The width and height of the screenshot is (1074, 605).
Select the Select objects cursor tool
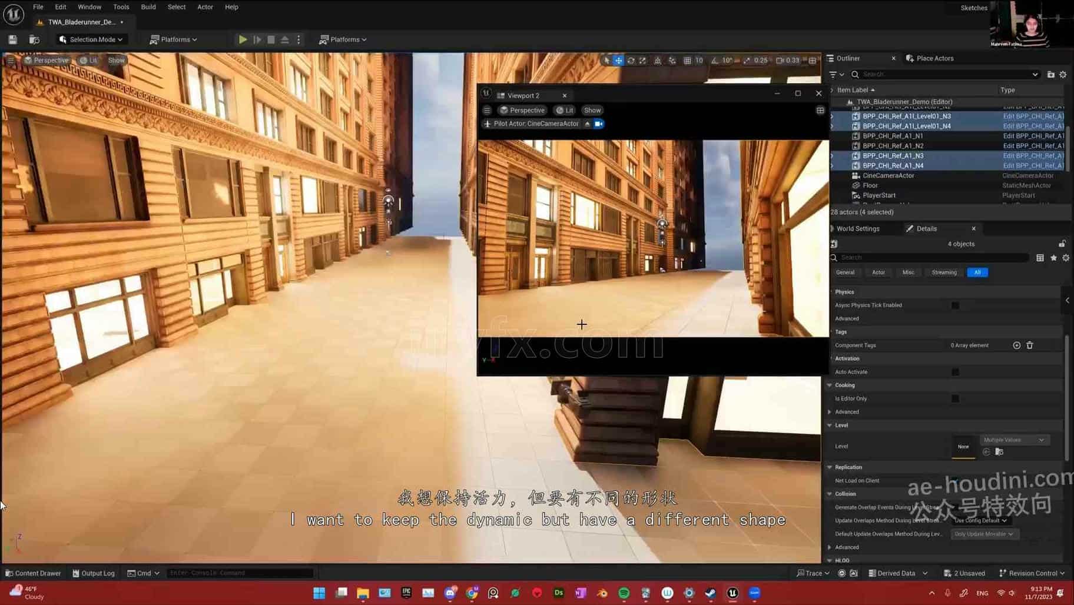pyautogui.click(x=607, y=60)
